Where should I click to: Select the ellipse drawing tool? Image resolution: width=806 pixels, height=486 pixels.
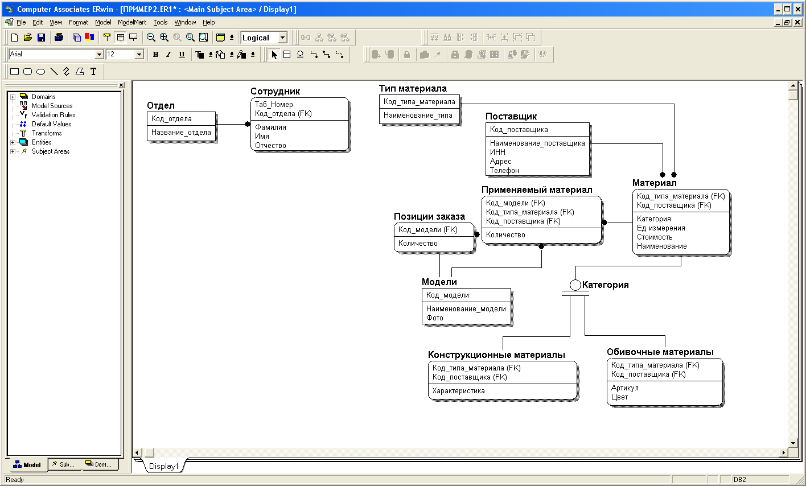pos(41,72)
